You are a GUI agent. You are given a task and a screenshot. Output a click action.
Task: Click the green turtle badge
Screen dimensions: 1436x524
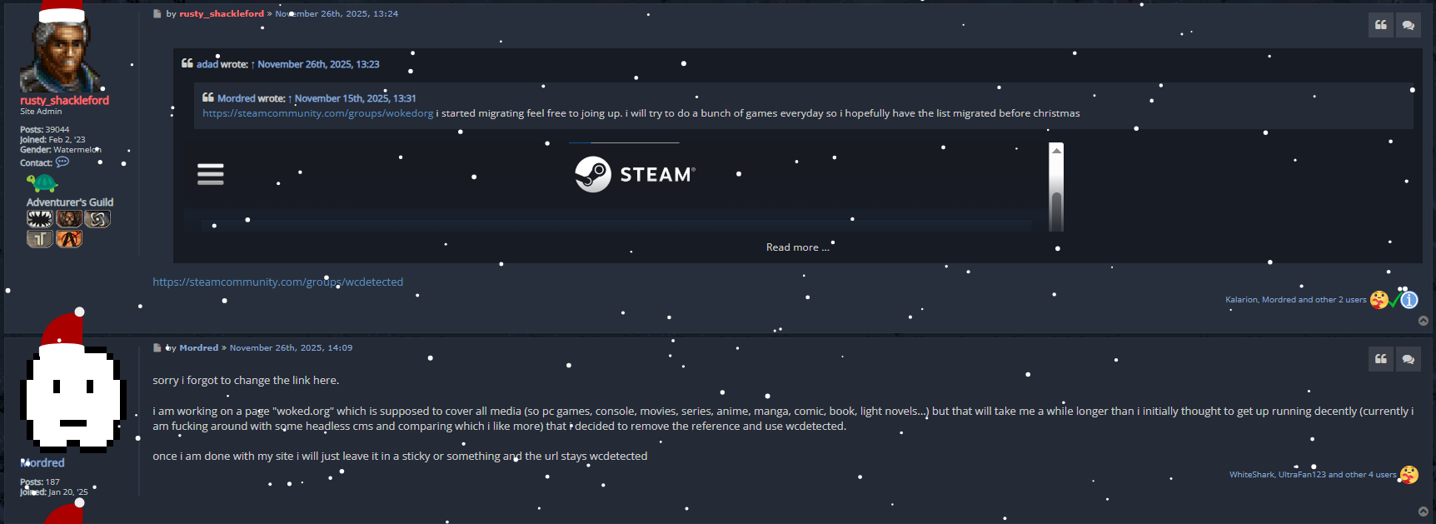click(42, 182)
